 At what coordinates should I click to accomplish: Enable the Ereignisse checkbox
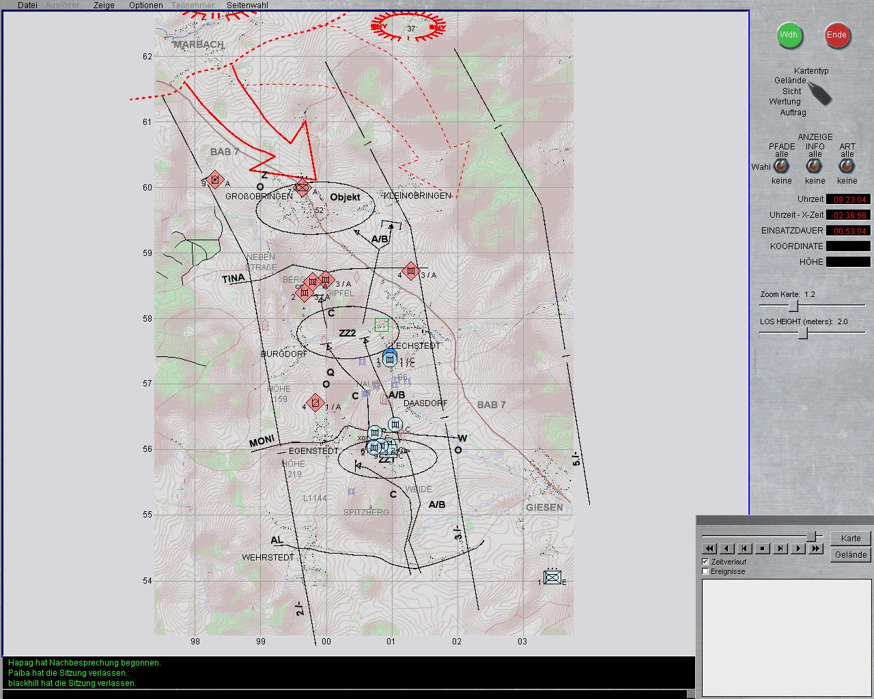[705, 571]
